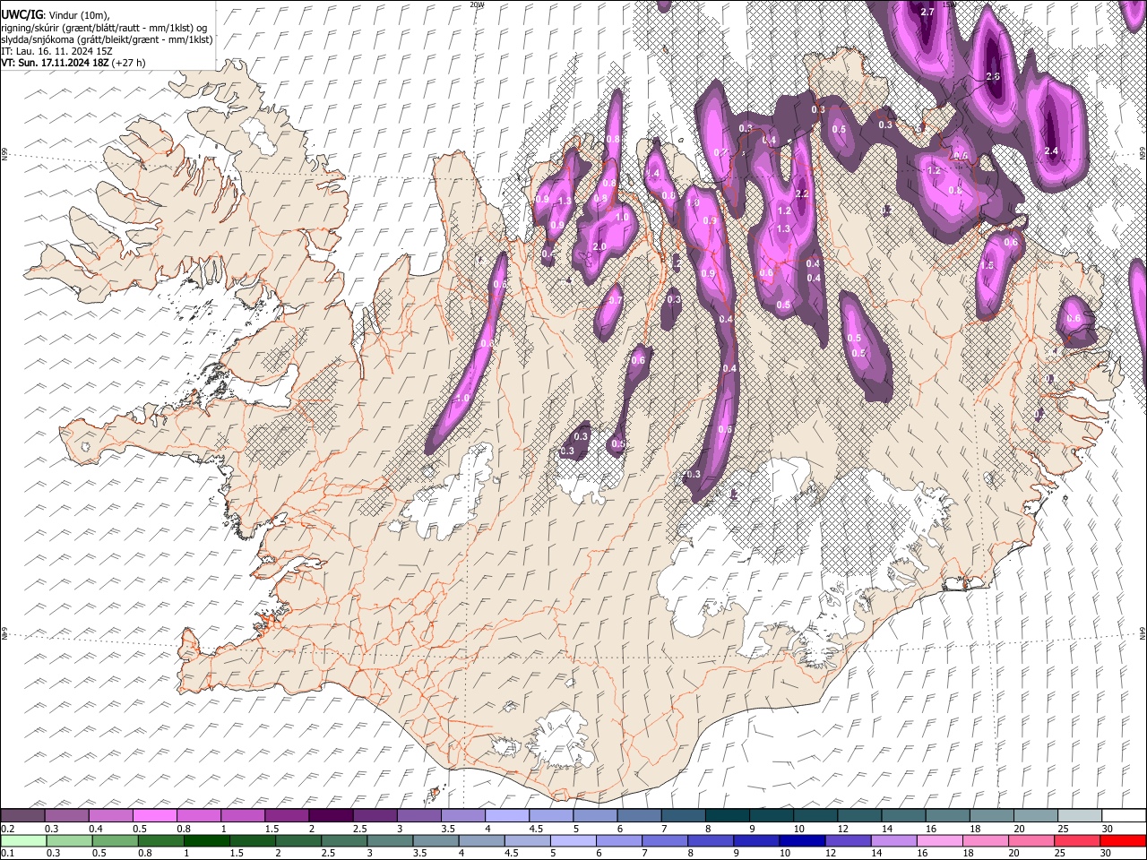Viewport: 1147px width, 860px height.
Task: Click the 2.2 precipitation value on map
Action: (802, 193)
